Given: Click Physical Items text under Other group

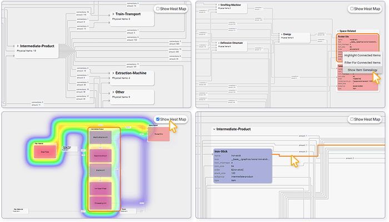Looking at the screenshot, I should (x=121, y=97).
